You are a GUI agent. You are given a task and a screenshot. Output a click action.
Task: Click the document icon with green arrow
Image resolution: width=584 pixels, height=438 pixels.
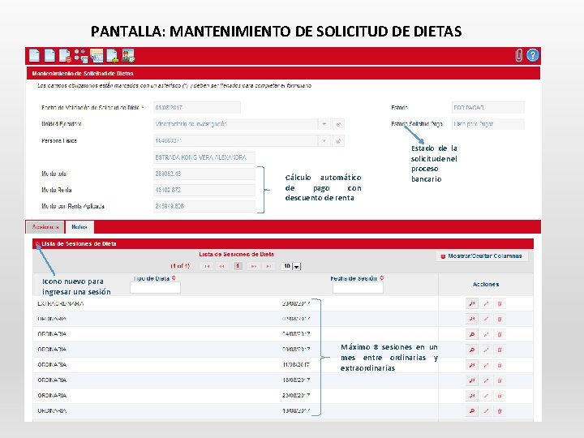(113, 56)
